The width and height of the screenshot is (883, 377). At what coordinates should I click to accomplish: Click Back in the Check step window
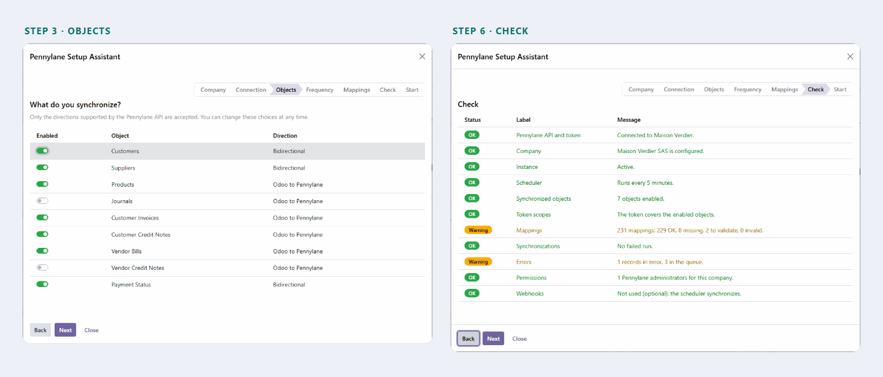coord(468,338)
